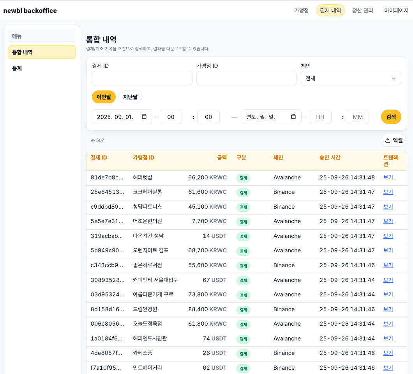Open 보기 transaction link for 해피펫샵
The image size is (413, 374).
388,177
